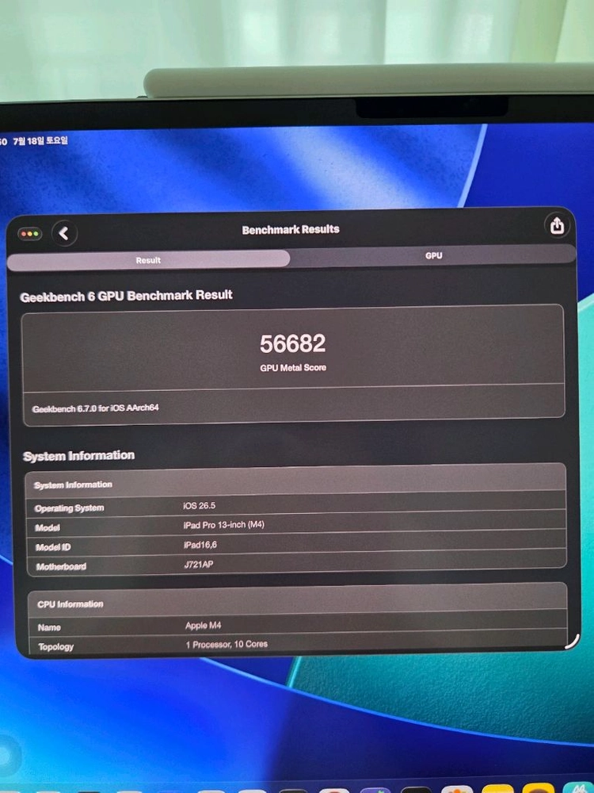
Task: Grab the window corner resize handle
Action: pyautogui.click(x=572, y=642)
